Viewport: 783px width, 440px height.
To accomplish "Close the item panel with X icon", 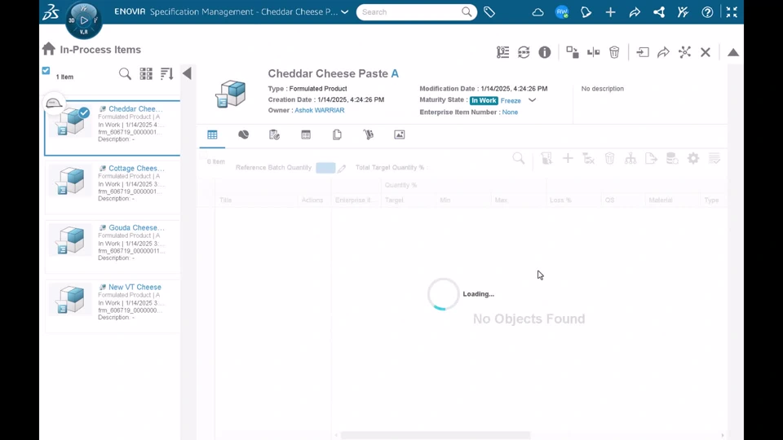I will tap(705, 52).
